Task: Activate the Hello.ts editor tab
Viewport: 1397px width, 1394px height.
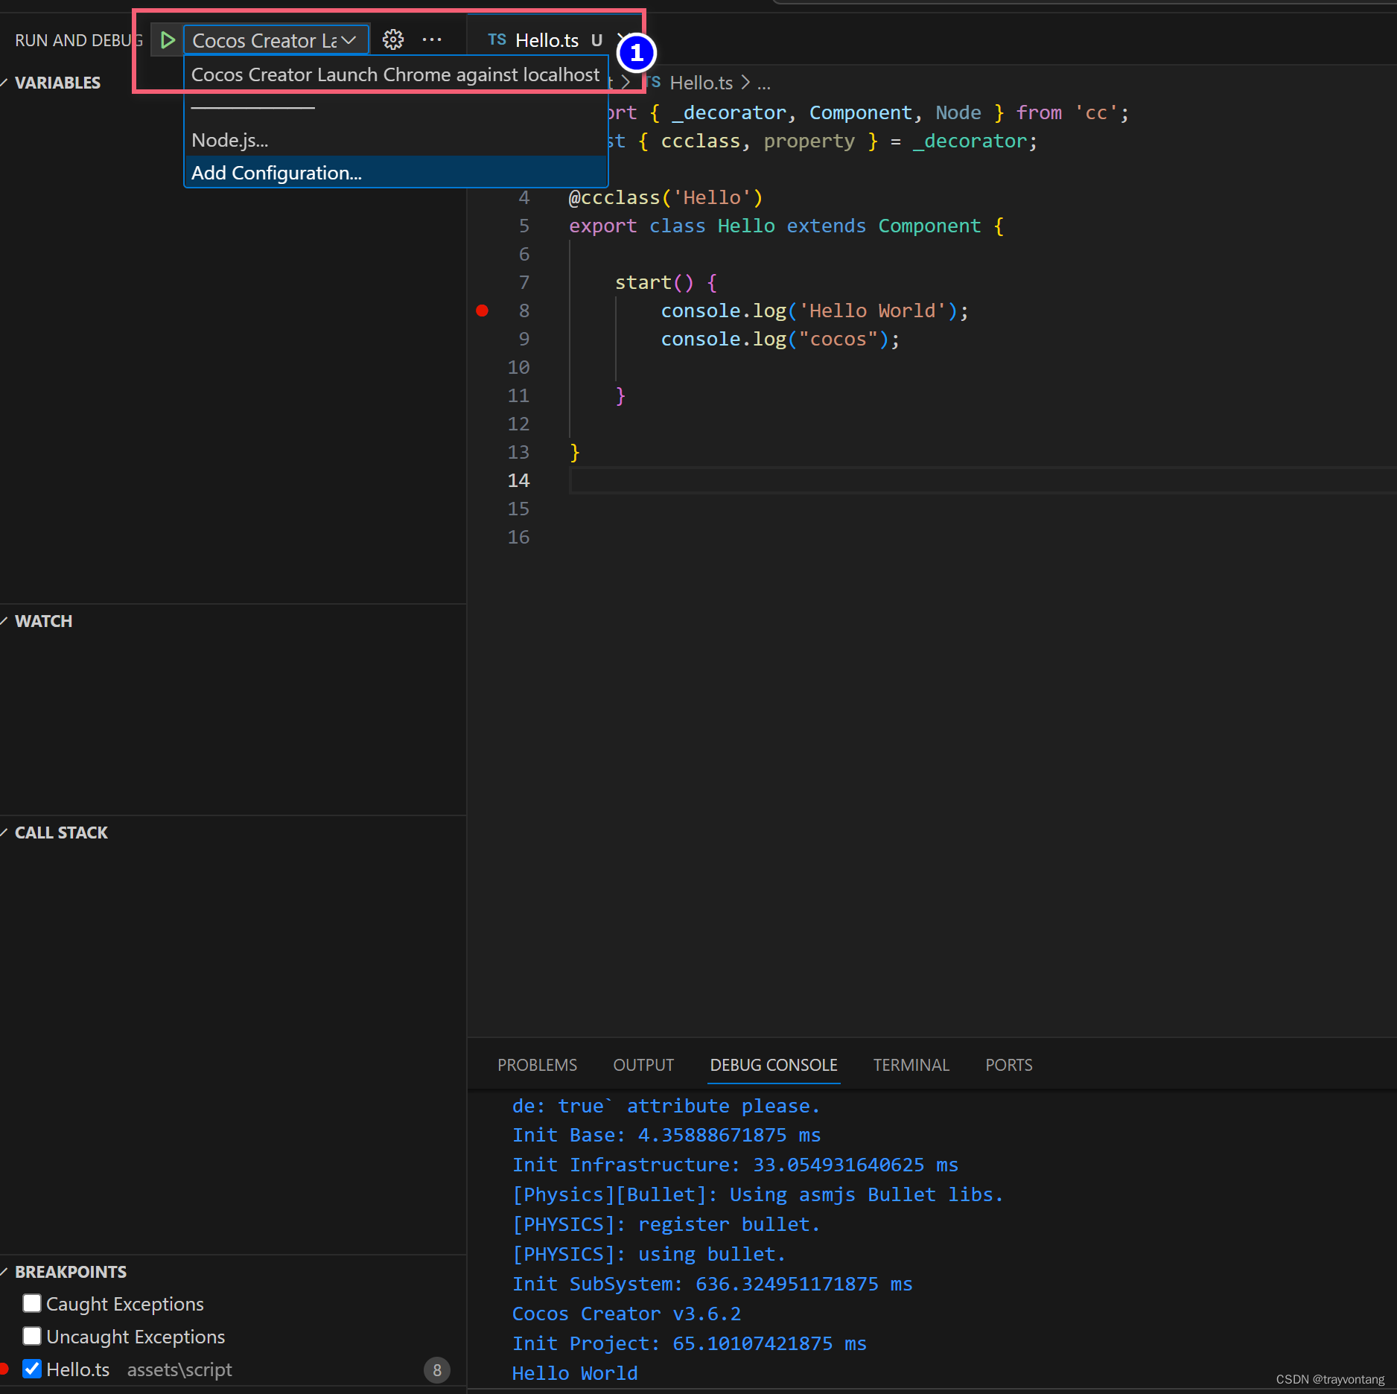Action: point(546,40)
